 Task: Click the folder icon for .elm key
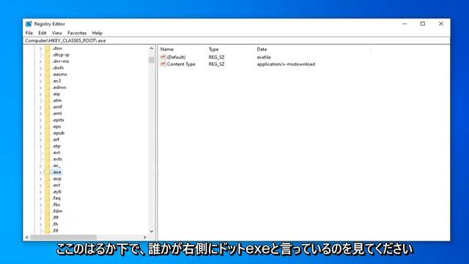47,100
